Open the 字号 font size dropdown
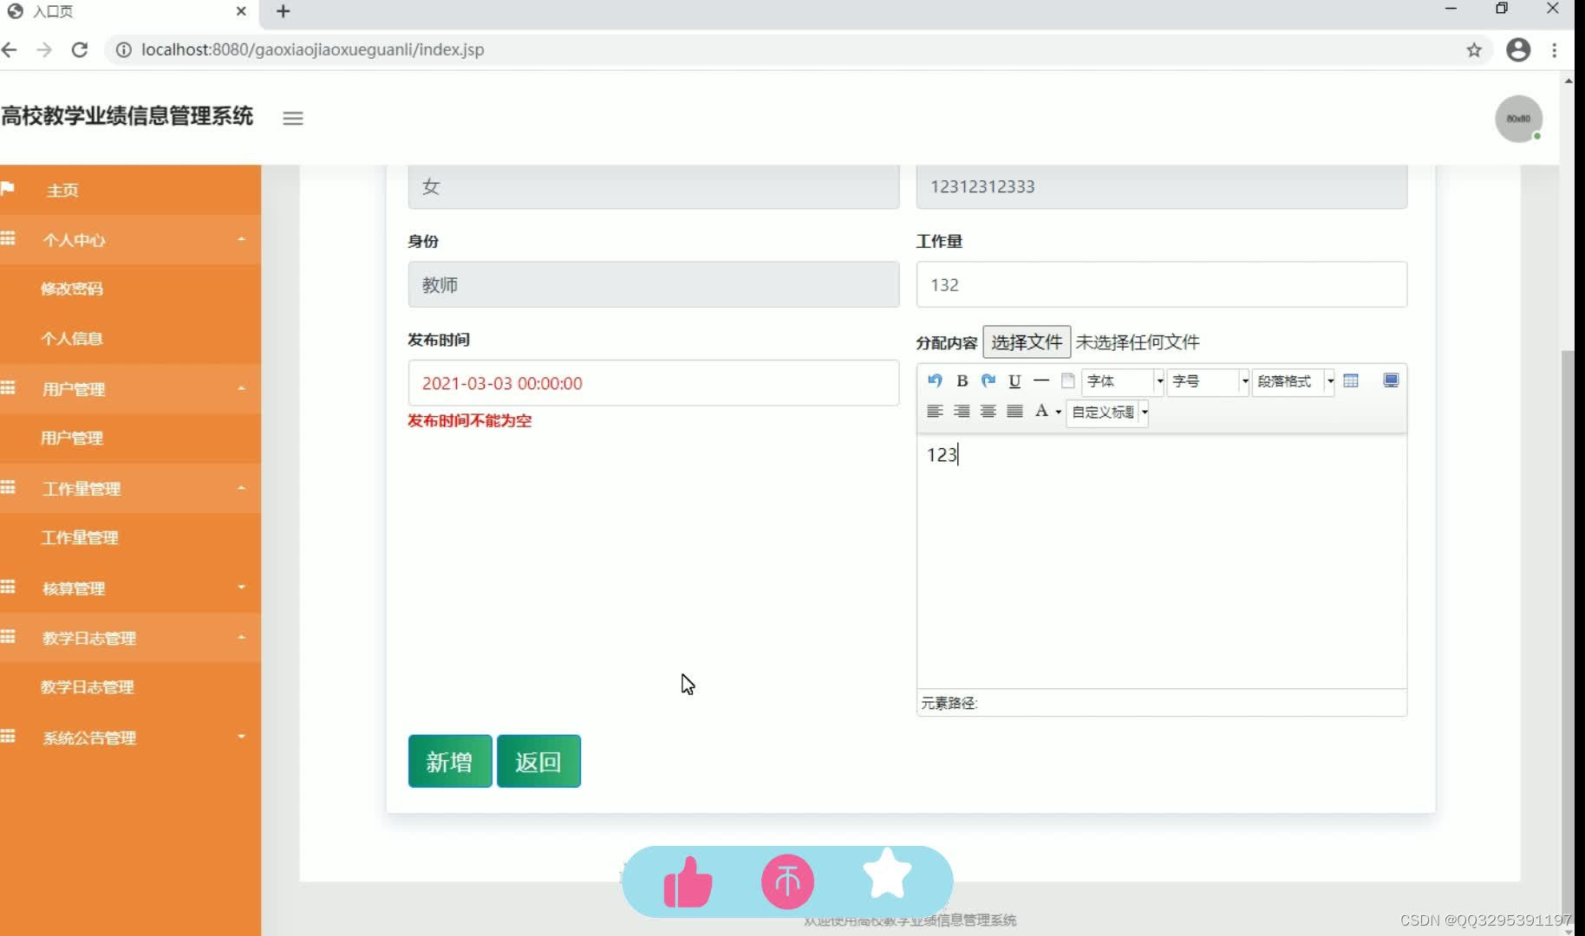Viewport: 1585px width, 936px height. pyautogui.click(x=1208, y=381)
